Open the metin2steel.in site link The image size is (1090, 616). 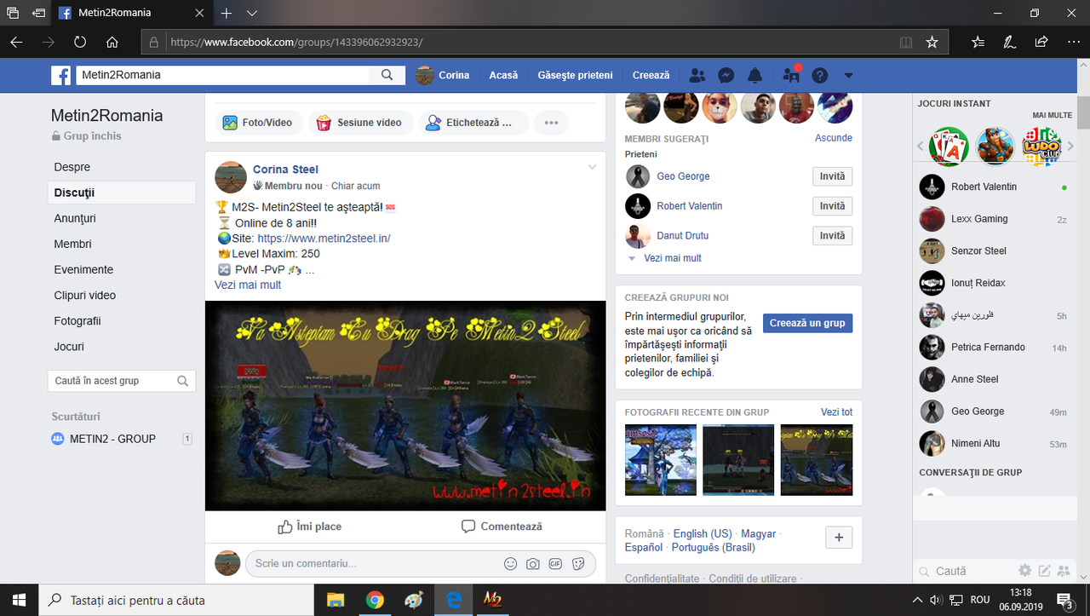(x=324, y=239)
